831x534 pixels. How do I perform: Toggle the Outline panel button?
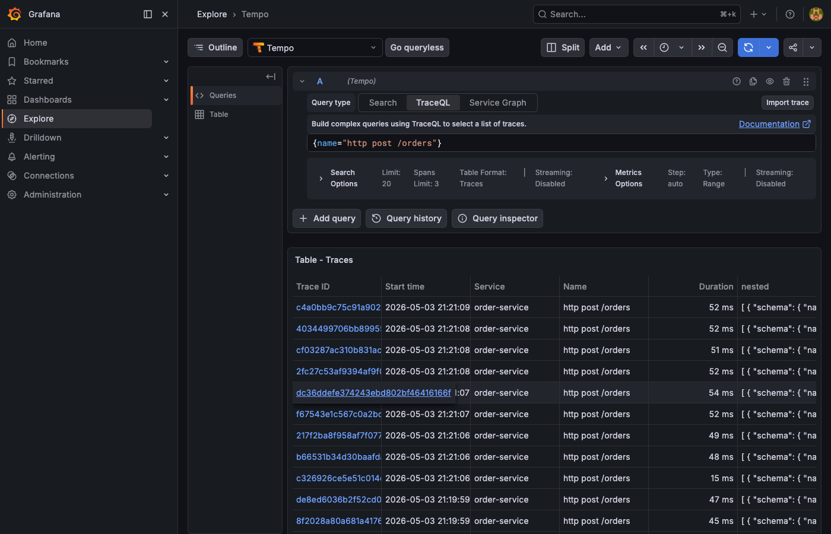[215, 47]
